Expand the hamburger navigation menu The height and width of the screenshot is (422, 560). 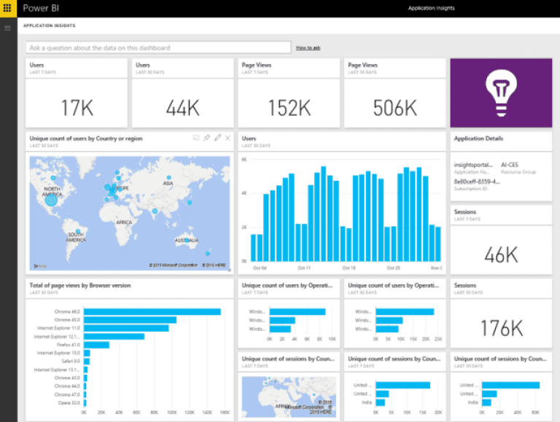pyautogui.click(x=8, y=28)
